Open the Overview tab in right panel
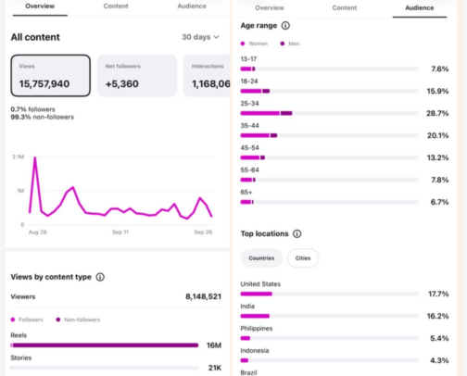467x376 pixels. click(270, 8)
